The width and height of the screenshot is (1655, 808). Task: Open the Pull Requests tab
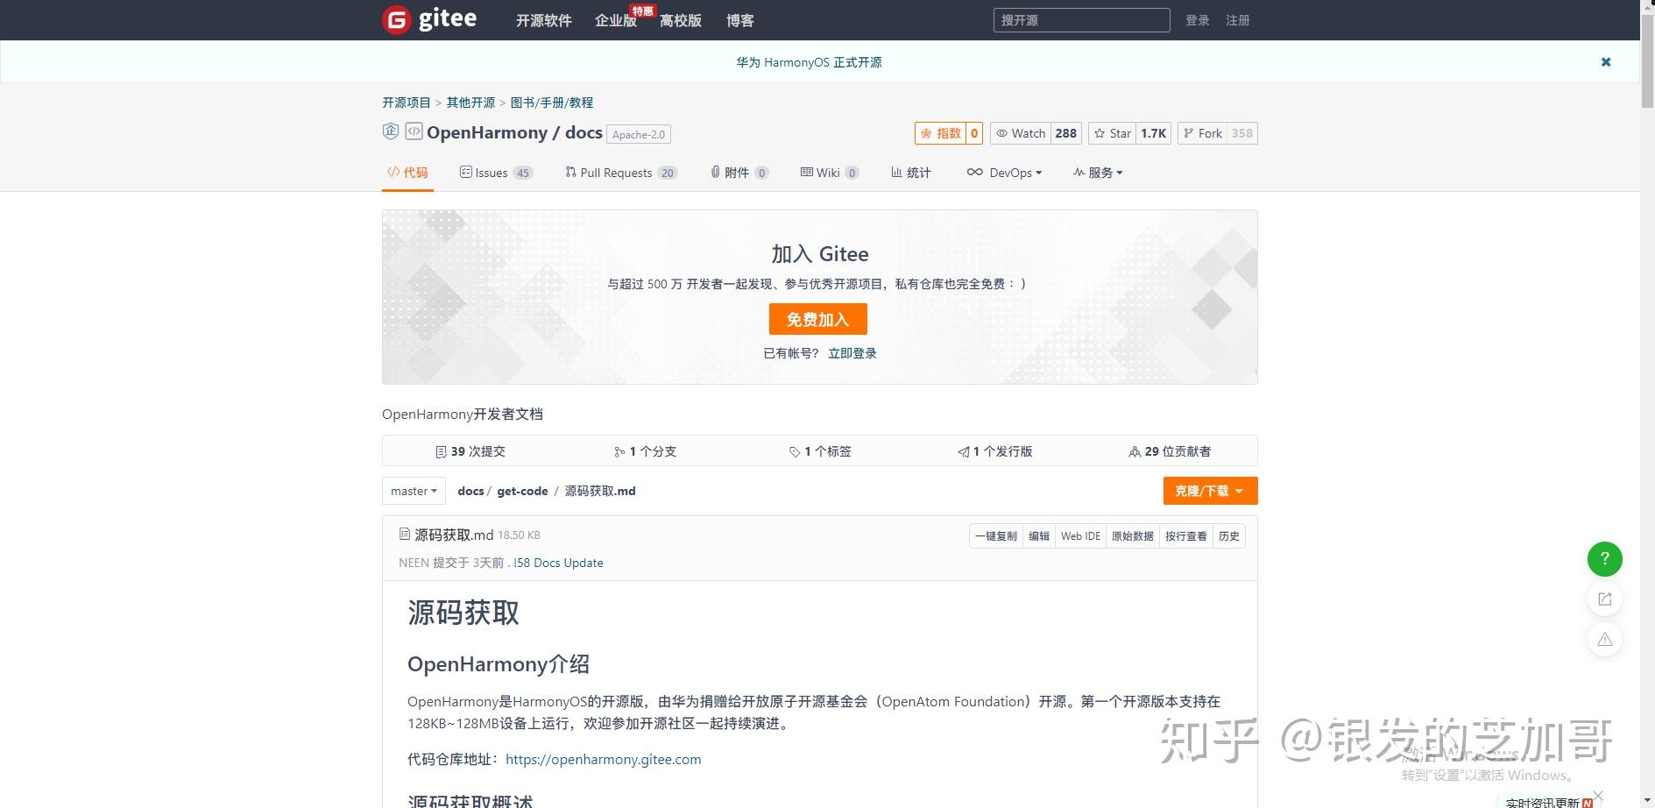click(x=621, y=173)
